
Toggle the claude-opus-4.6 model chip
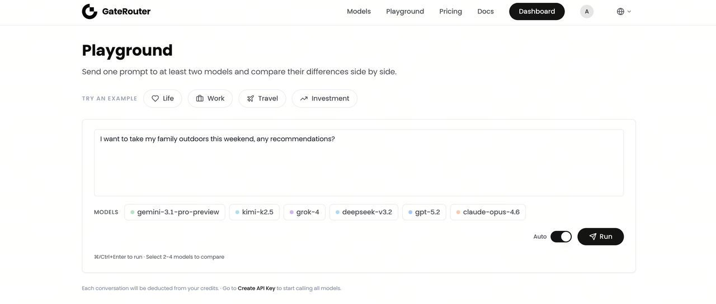[488, 213]
